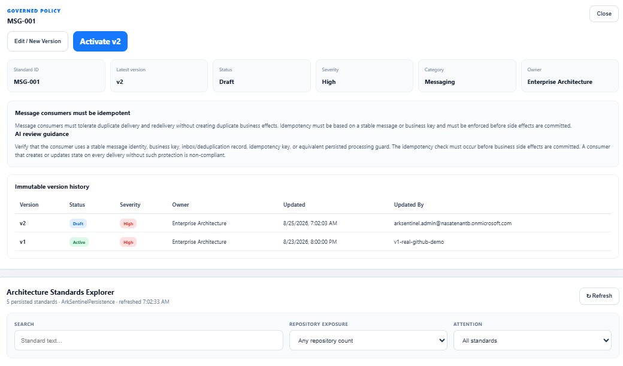Viewport: 623px width, 366px height.
Task: Click the Standard ID MSG-001 card
Action: [56, 76]
